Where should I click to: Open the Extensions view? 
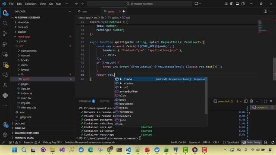click(x=5, y=65)
